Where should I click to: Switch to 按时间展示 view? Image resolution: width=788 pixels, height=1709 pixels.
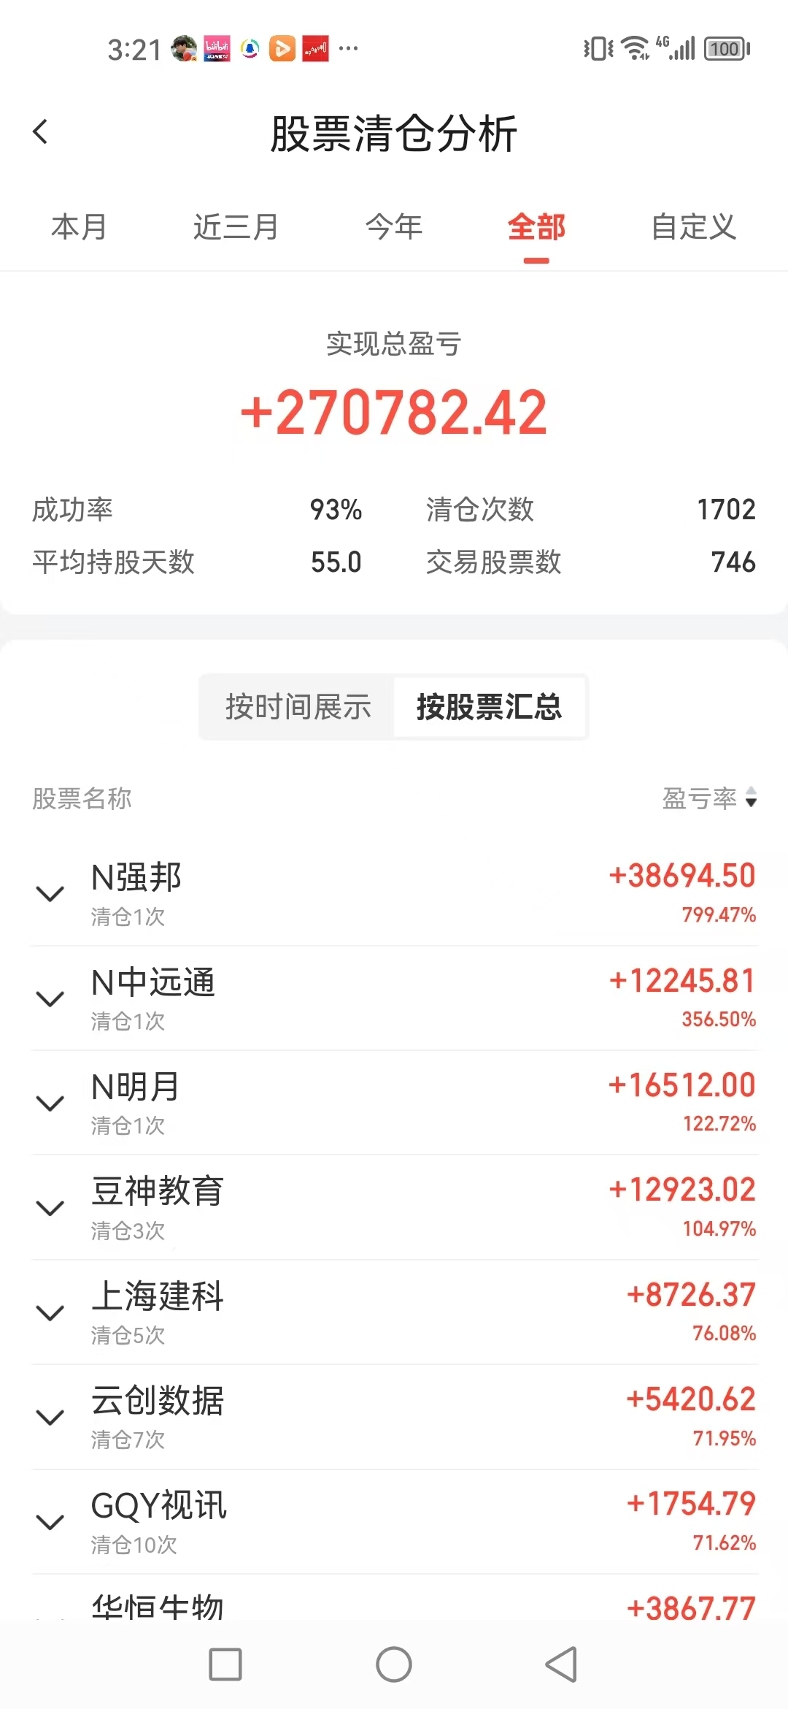[x=298, y=707]
